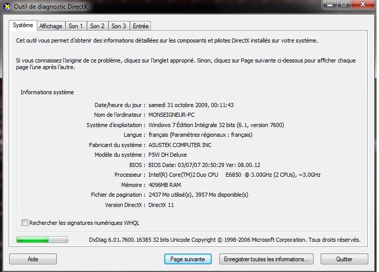This screenshot has width=379, height=272.
Task: Click the Informations système group label
Action: pyautogui.click(x=47, y=92)
